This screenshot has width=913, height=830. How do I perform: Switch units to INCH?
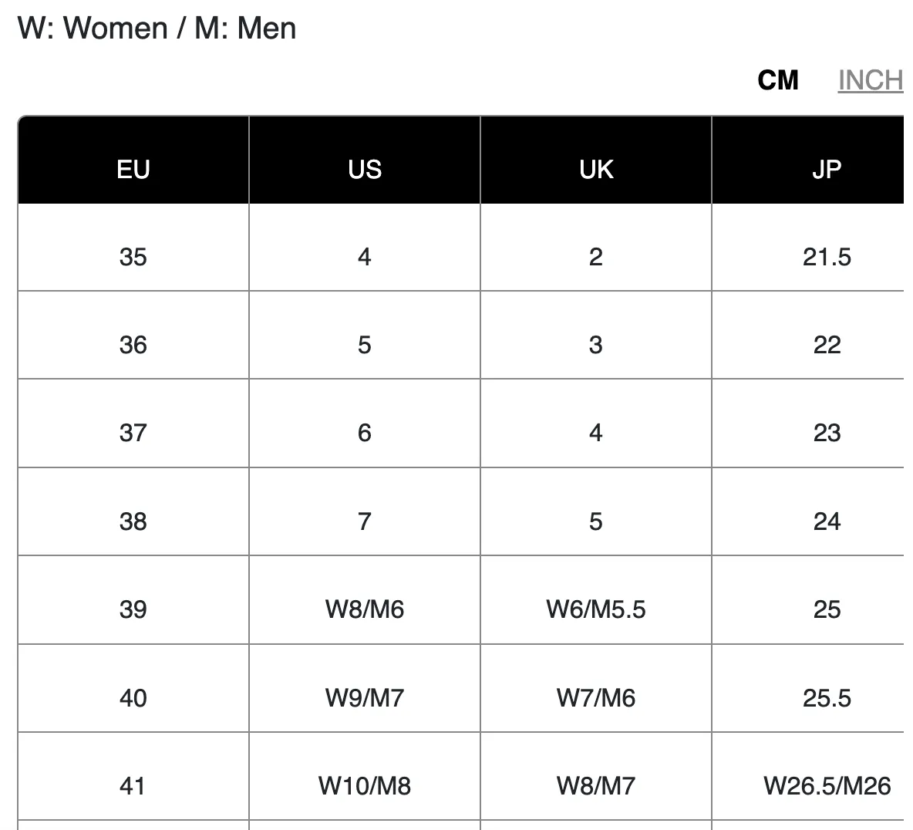point(871,80)
